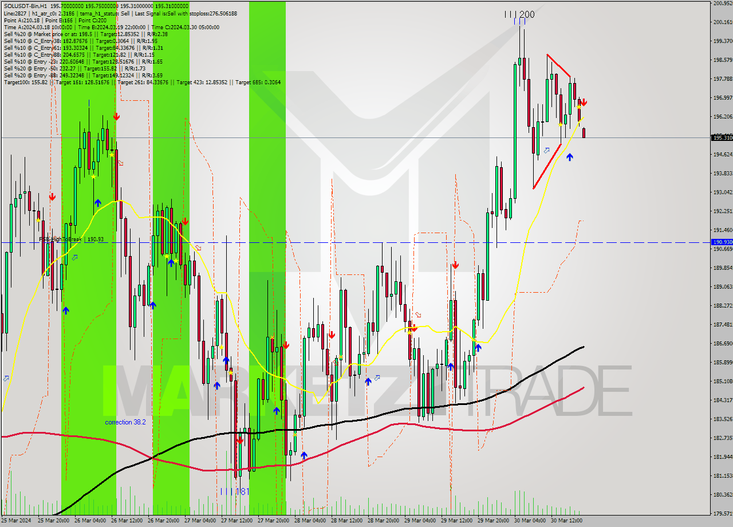
Task: Click the 198.579 price axis label
Action: [722, 60]
